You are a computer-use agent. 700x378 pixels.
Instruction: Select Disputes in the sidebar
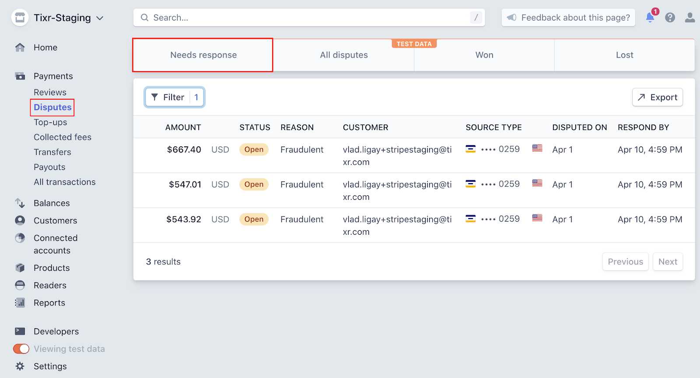point(52,107)
